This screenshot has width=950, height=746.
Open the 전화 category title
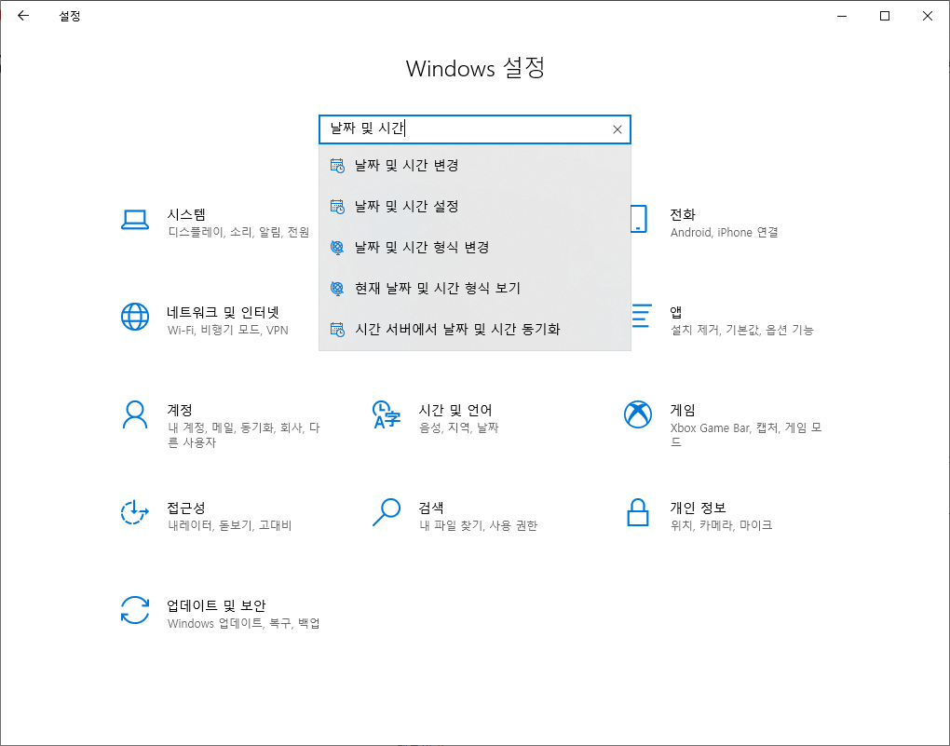[x=683, y=214]
